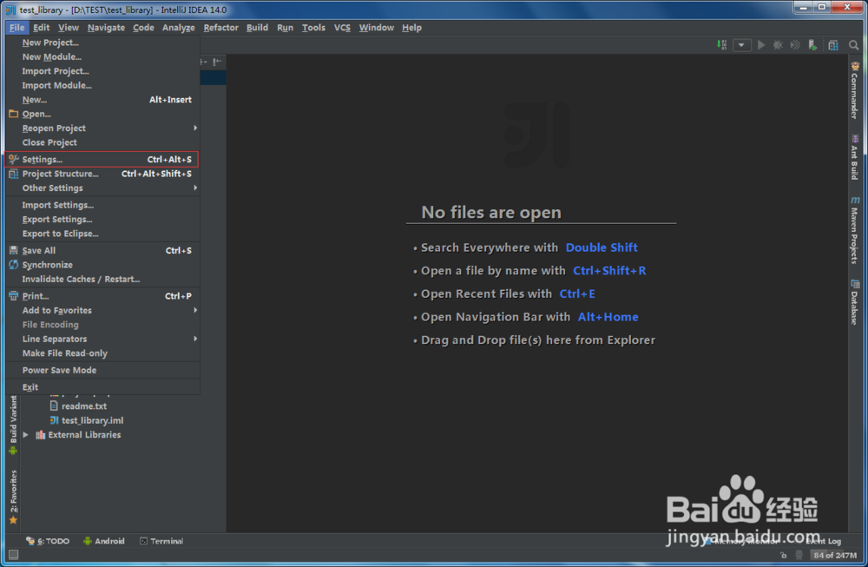Image resolution: width=868 pixels, height=567 pixels.
Task: Click the Double Shift shortcut text
Action: pyautogui.click(x=602, y=247)
